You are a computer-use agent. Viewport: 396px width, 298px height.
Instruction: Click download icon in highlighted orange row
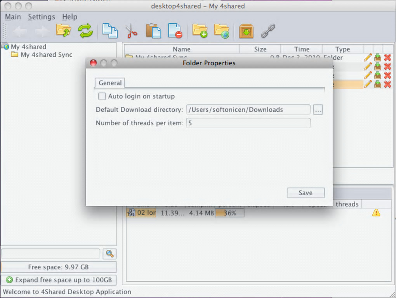(378, 84)
